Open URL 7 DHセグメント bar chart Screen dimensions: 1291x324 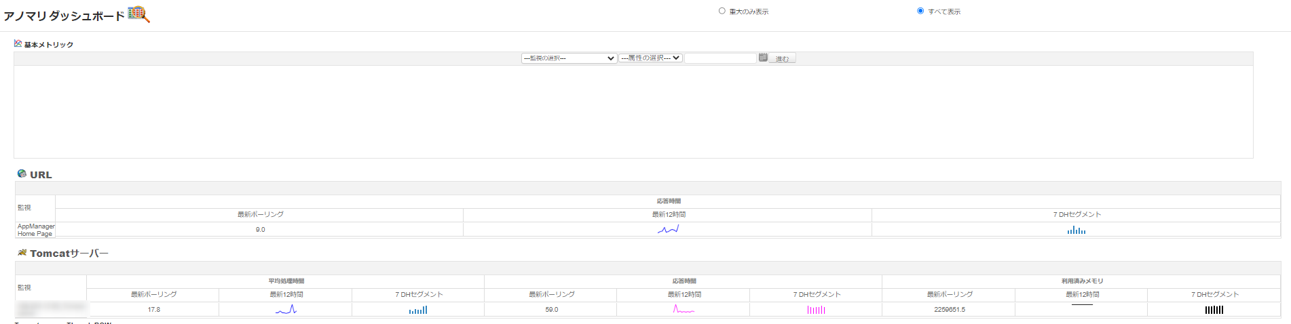(1076, 230)
